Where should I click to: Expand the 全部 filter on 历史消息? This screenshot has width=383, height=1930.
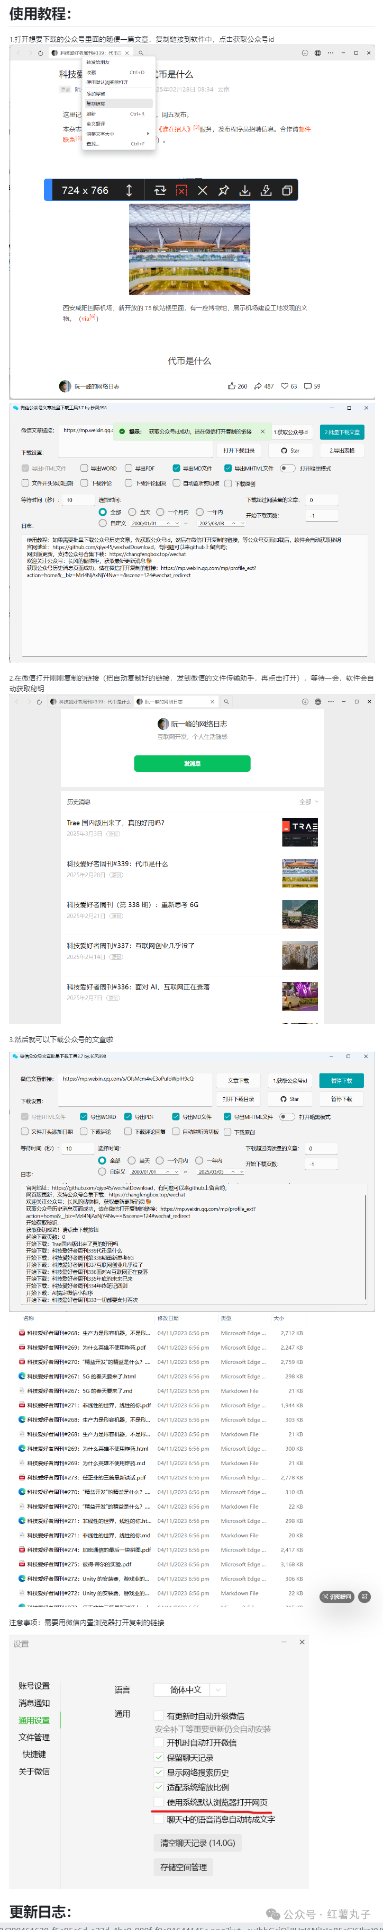point(309,801)
